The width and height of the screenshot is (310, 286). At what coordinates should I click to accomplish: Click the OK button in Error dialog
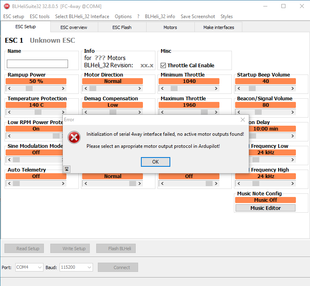pyautogui.click(x=155, y=162)
